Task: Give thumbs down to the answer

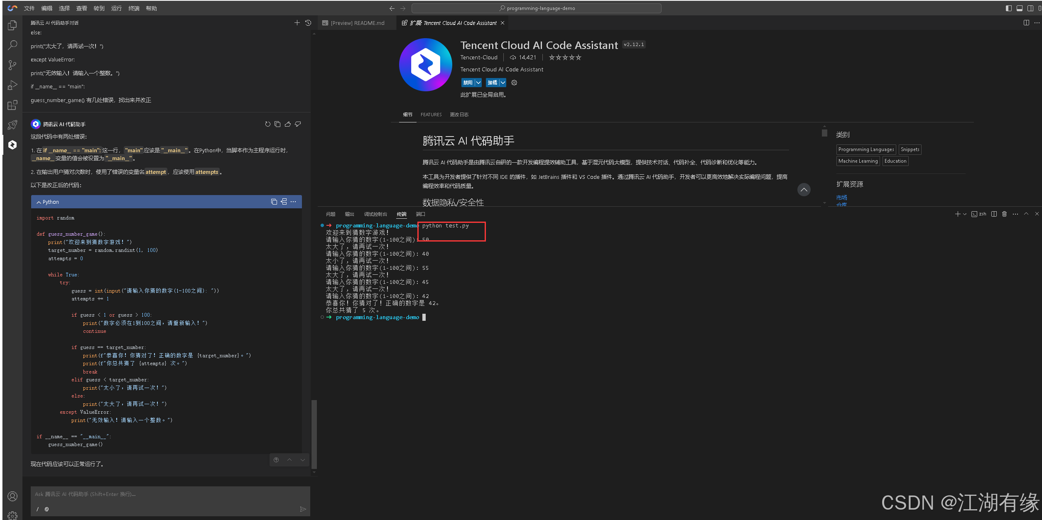Action: pos(298,124)
